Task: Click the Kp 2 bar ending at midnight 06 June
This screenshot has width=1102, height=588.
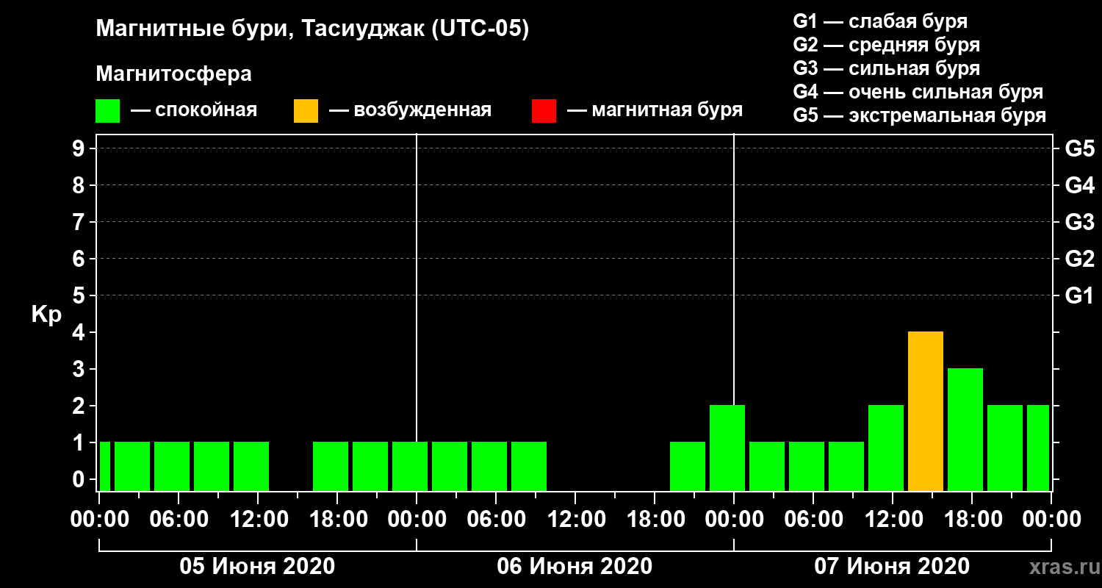Action: click(x=727, y=448)
